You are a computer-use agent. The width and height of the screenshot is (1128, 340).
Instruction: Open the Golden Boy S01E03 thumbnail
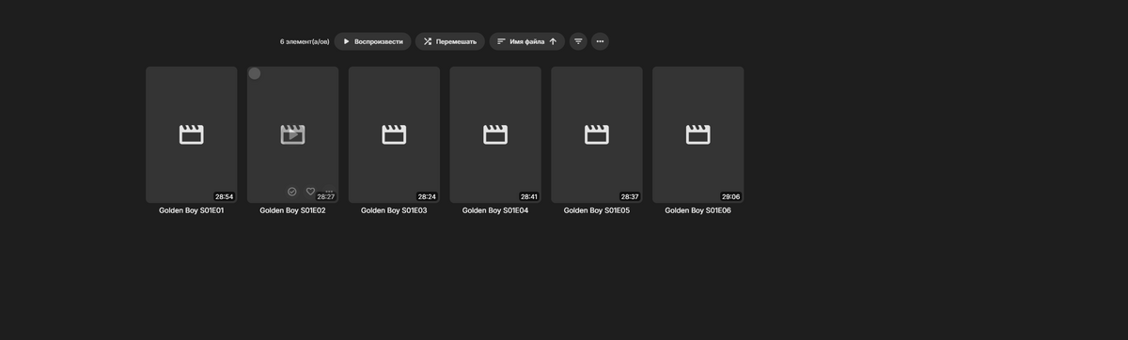pyautogui.click(x=394, y=134)
